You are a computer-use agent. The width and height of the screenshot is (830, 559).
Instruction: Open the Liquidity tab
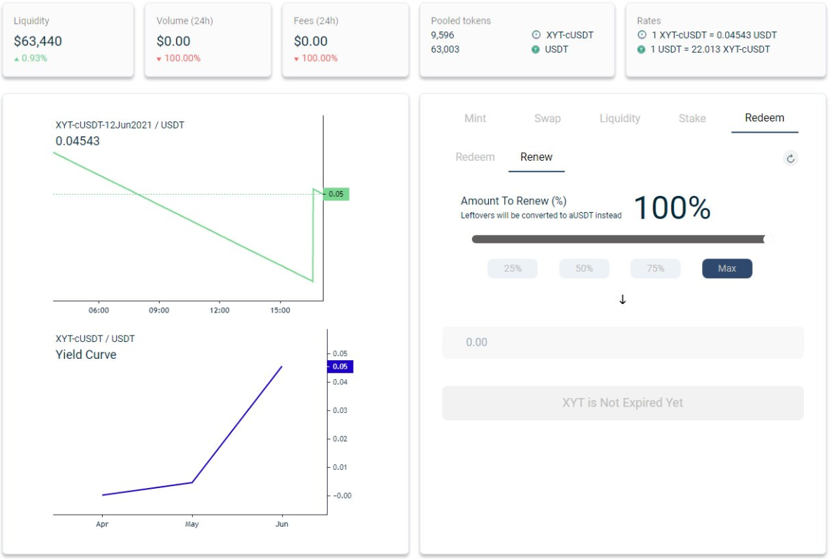620,118
